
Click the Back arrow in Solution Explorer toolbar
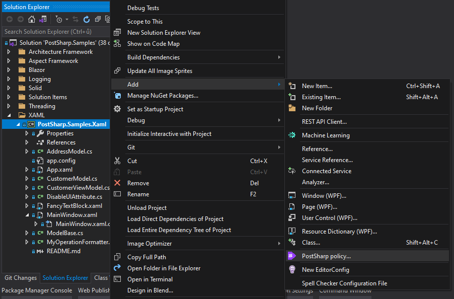coord(10,20)
